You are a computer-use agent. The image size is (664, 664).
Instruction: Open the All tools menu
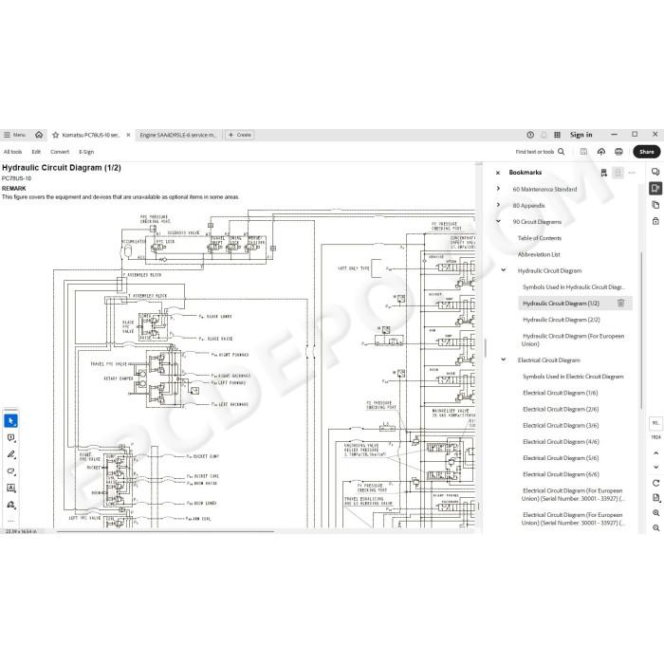click(x=12, y=152)
